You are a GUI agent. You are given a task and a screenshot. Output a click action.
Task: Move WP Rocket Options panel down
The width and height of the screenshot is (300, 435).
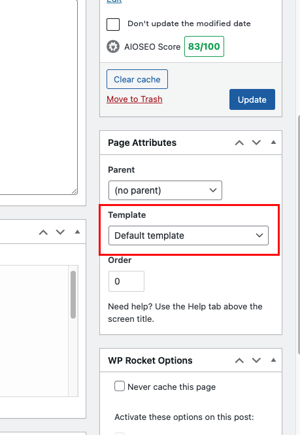coord(256,360)
